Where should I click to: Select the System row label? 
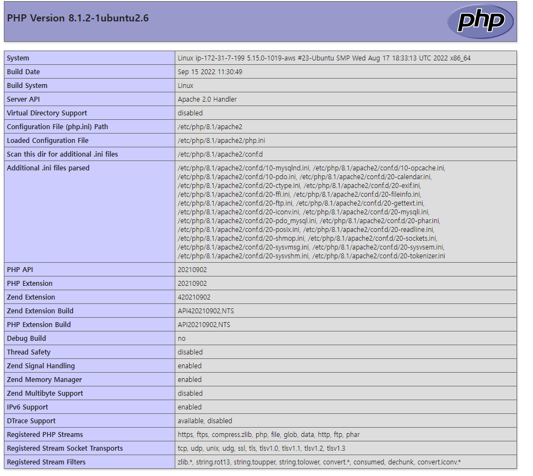[x=18, y=58]
